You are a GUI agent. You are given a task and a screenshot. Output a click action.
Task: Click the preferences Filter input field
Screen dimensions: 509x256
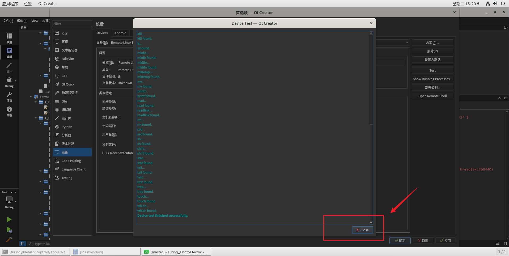tap(72, 24)
